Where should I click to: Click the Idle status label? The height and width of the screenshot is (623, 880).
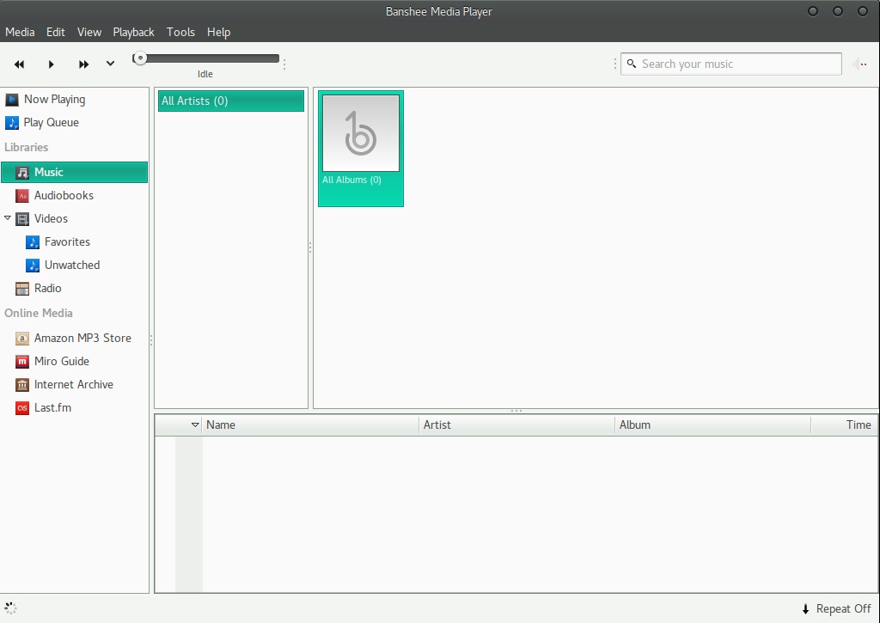(205, 74)
